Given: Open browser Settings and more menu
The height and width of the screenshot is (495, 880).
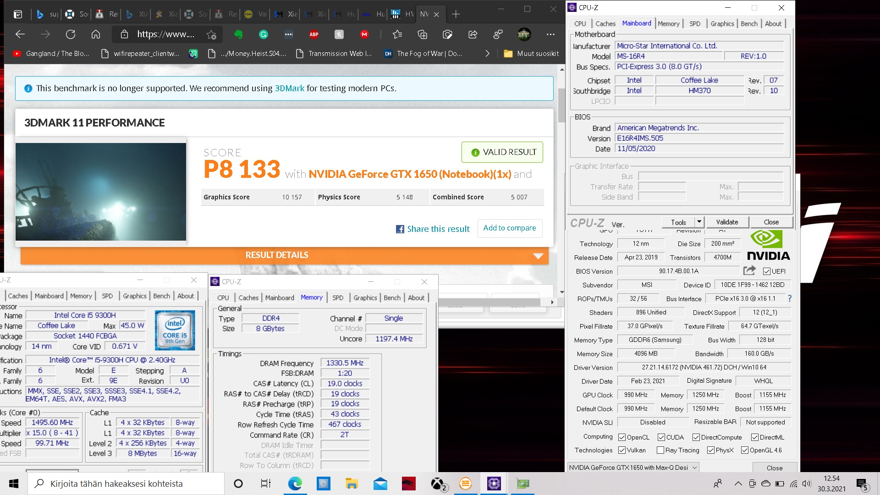Looking at the screenshot, I should coord(550,34).
